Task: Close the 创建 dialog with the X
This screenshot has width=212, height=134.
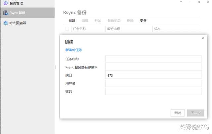Action: [x=203, y=38]
